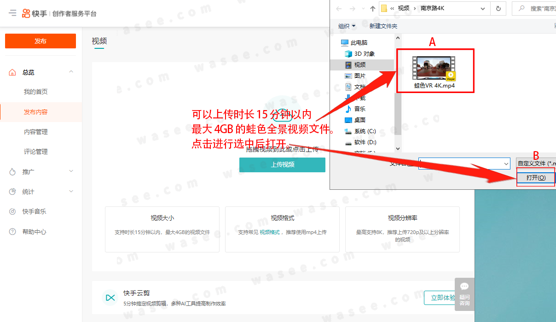Click the 总览 house icon
The height and width of the screenshot is (322, 556).
pyautogui.click(x=12, y=72)
